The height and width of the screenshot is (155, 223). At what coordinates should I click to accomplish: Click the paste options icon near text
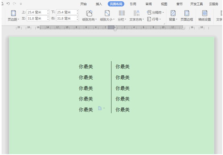pos(100,108)
